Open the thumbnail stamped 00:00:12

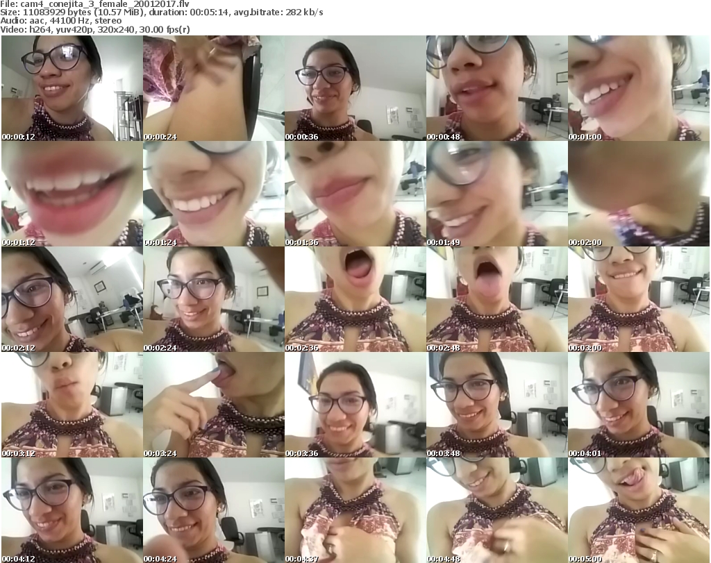click(x=72, y=88)
